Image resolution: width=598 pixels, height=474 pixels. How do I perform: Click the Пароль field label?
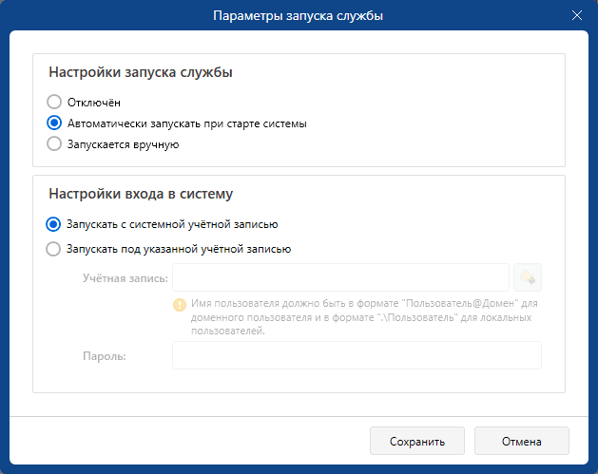click(x=104, y=355)
